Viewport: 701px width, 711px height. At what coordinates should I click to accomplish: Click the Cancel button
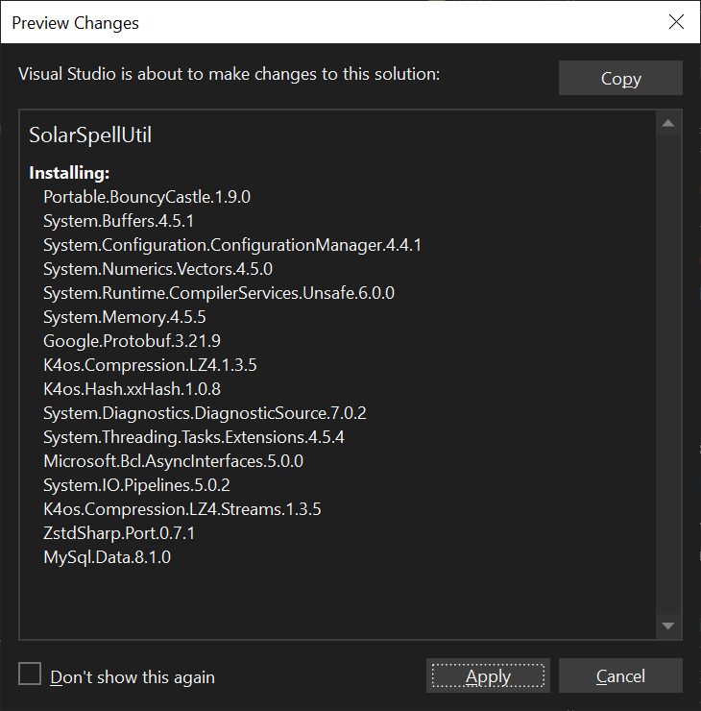click(x=620, y=676)
